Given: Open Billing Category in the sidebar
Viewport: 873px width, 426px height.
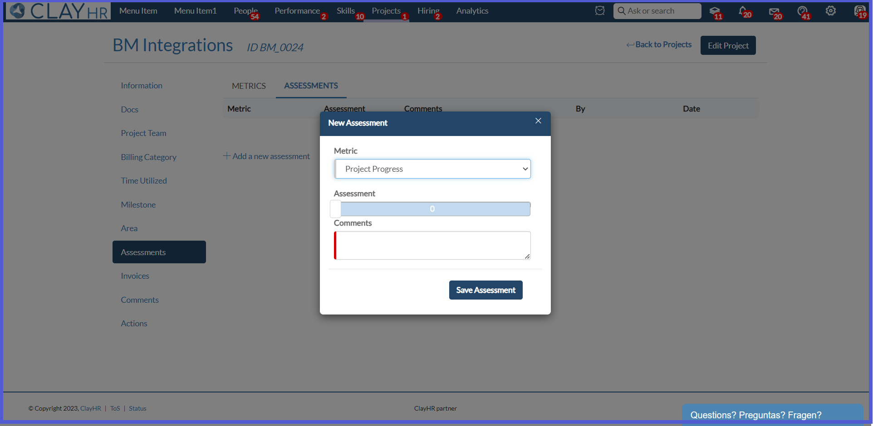Looking at the screenshot, I should 148,157.
